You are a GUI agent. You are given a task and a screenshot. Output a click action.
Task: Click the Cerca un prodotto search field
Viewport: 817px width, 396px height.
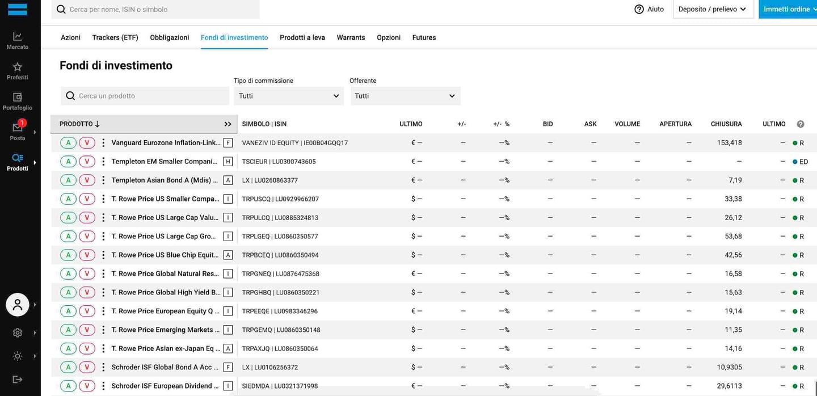(x=145, y=96)
